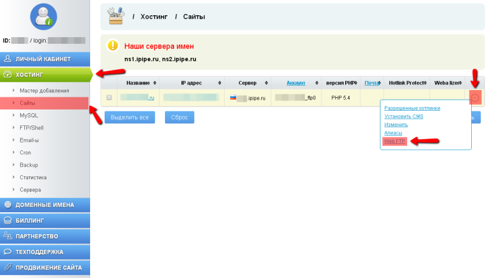Open the MySQL section in sidebar

click(29, 115)
